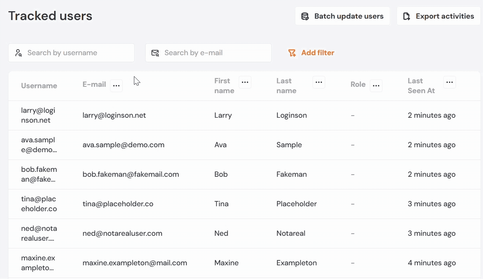483x279 pixels.
Task: Open the Last name column options menu
Action: click(x=319, y=82)
